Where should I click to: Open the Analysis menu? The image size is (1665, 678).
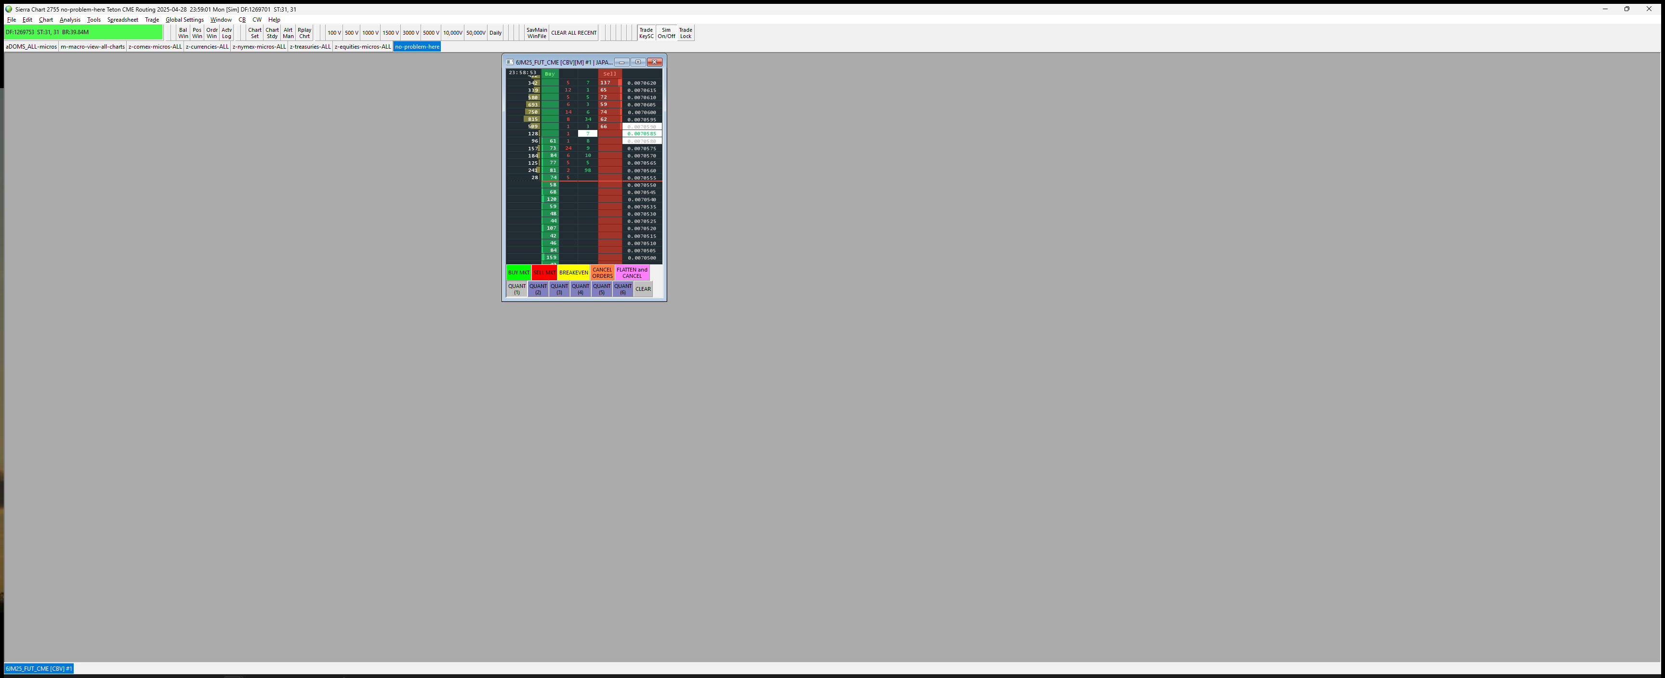coord(70,19)
